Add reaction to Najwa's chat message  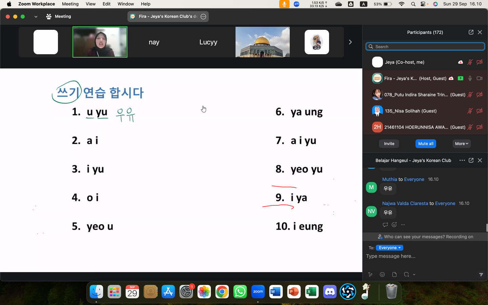tap(394, 225)
